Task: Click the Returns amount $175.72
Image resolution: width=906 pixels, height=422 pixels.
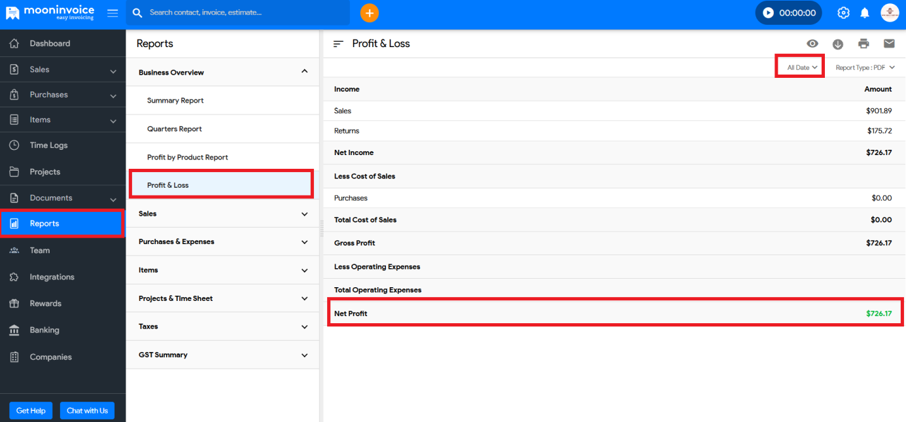Action: click(879, 131)
